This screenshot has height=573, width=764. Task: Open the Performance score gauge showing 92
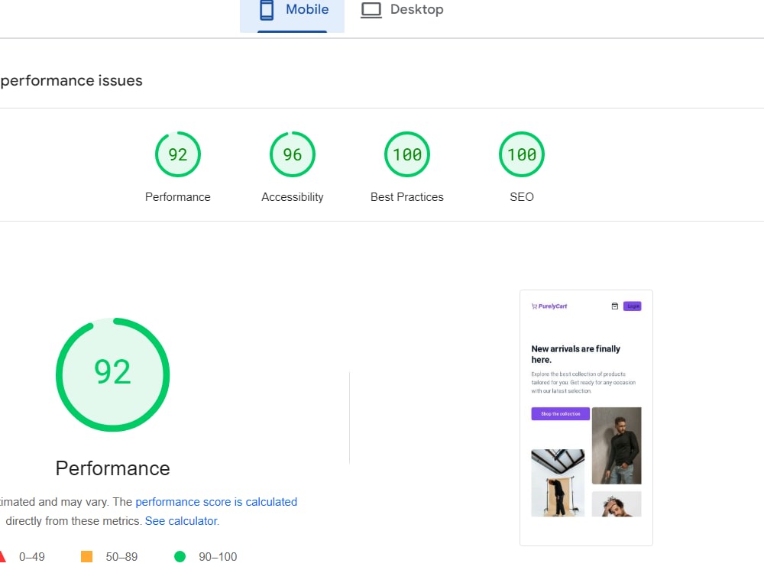pos(178,154)
